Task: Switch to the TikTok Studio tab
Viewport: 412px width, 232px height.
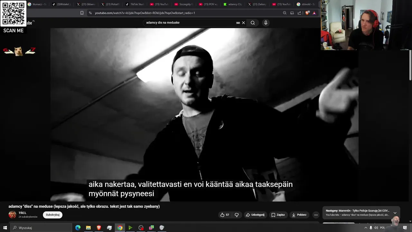Action: (135, 4)
